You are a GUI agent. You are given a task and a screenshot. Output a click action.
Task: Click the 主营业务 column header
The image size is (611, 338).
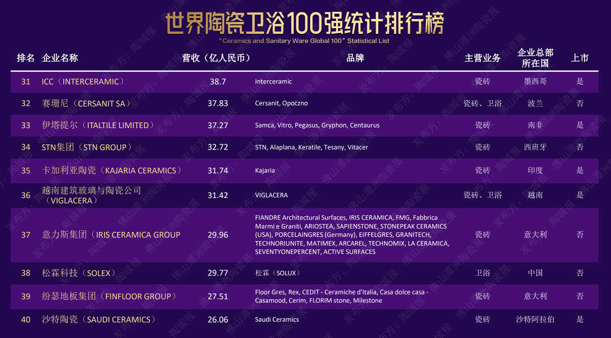tap(483, 58)
